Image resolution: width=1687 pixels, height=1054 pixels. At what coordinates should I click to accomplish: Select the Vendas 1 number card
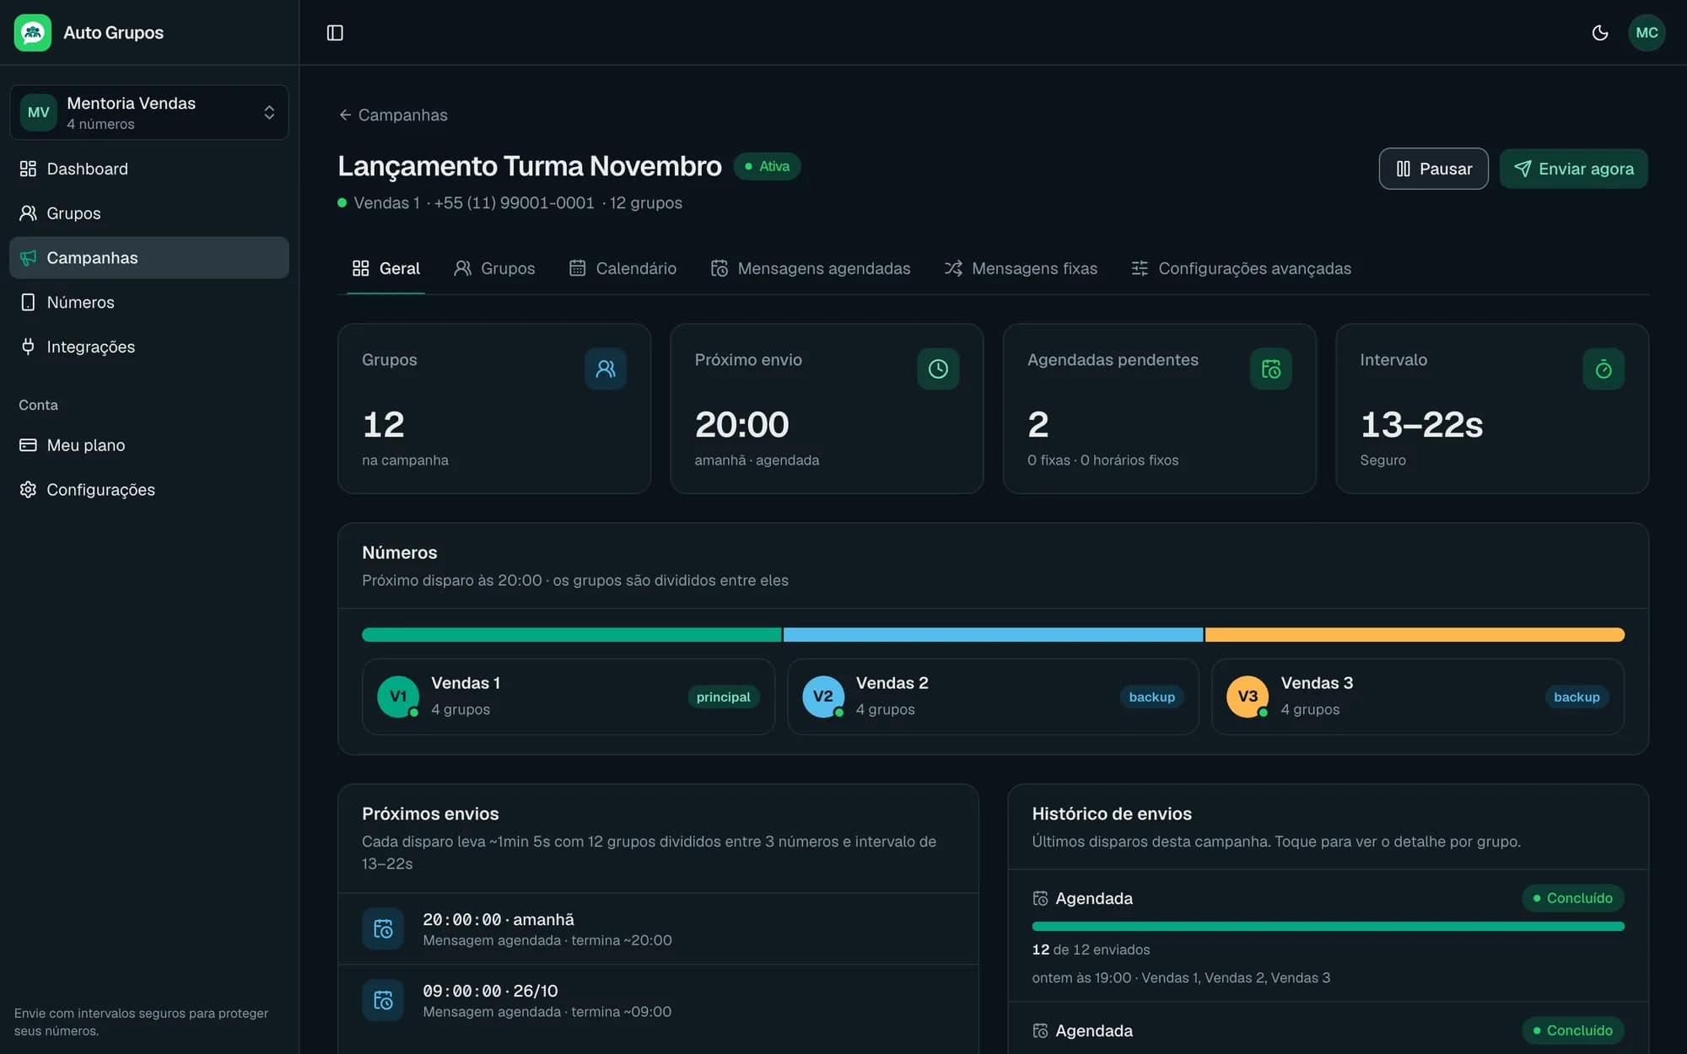[x=569, y=696]
